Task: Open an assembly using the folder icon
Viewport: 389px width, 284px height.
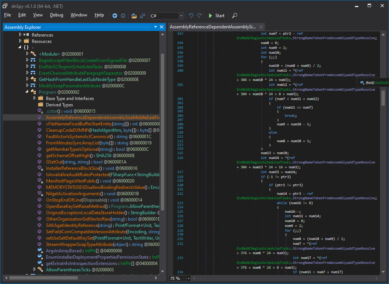Action: coord(134,16)
